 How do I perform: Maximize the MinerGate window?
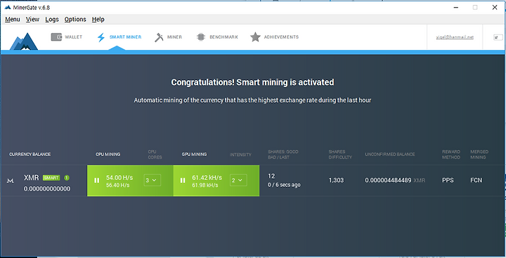[475, 8]
